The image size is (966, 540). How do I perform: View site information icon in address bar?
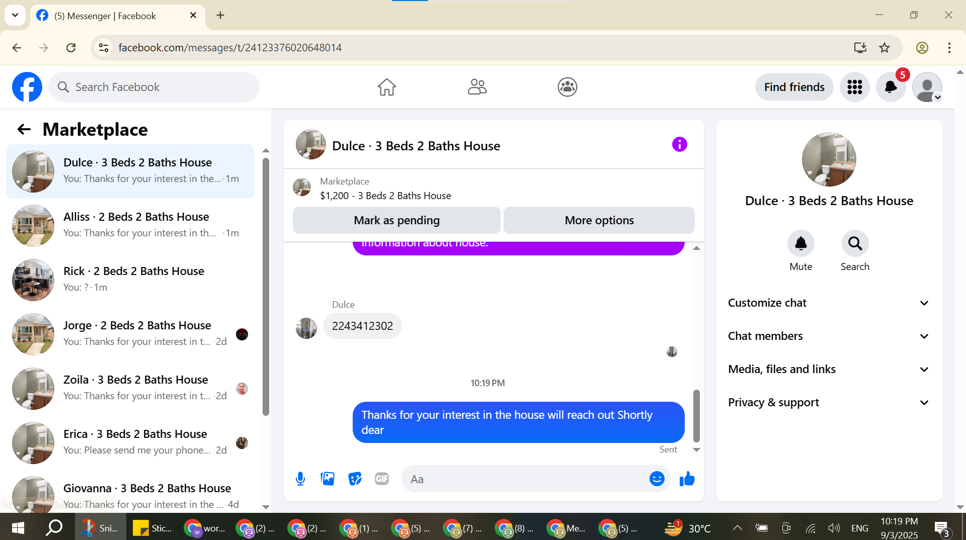(104, 48)
